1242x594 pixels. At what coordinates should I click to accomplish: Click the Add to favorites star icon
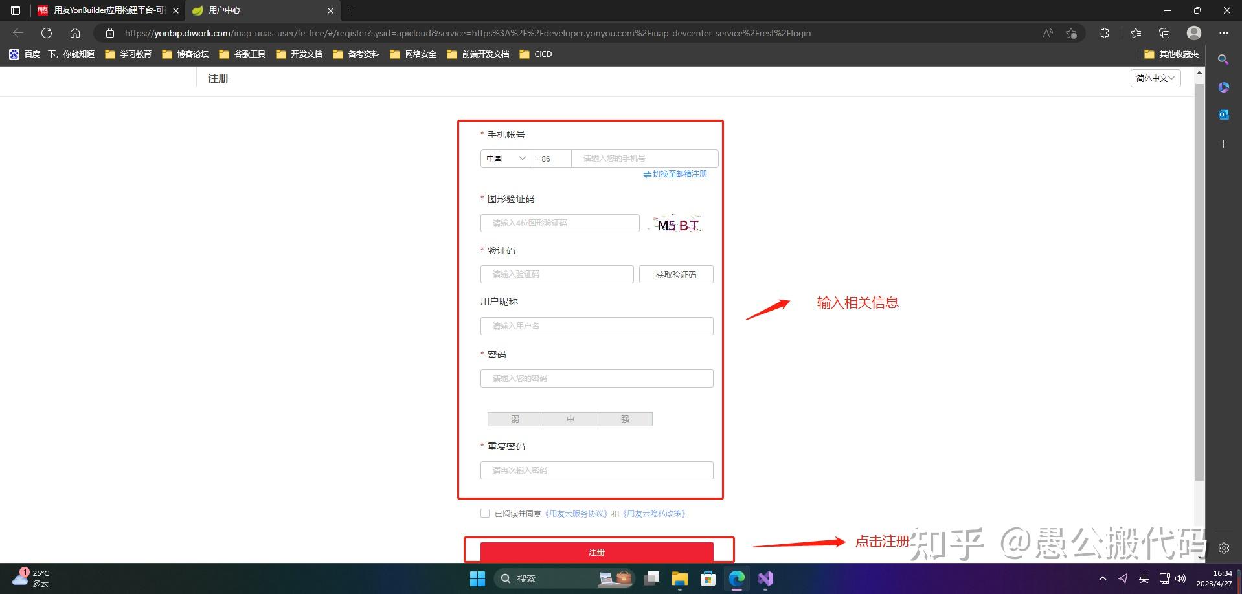[1071, 32]
